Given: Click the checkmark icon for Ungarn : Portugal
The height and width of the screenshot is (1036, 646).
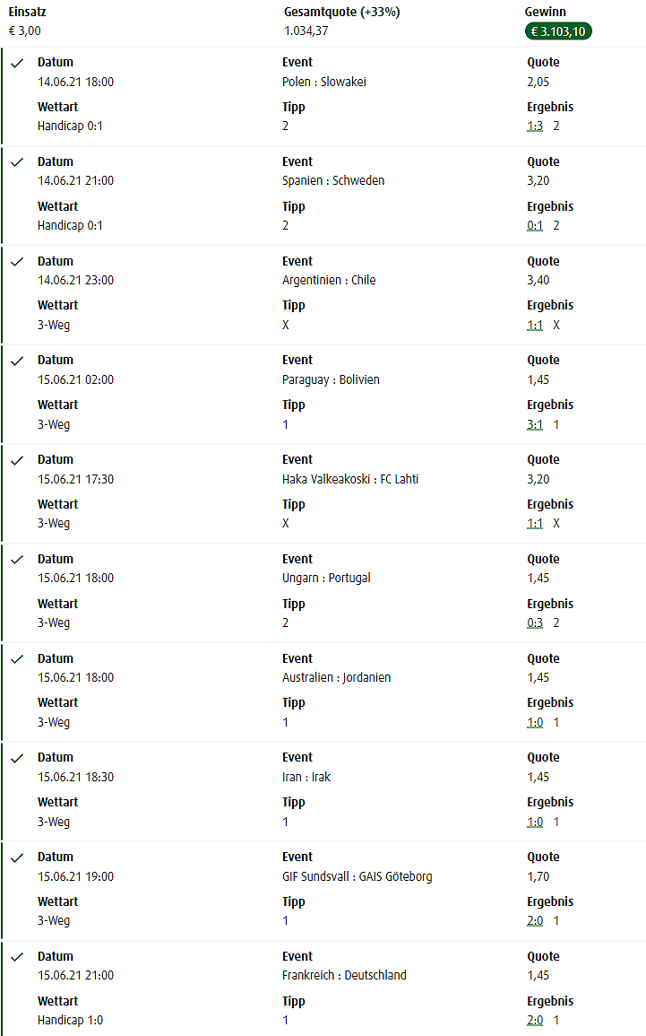Looking at the screenshot, I should coord(17,560).
